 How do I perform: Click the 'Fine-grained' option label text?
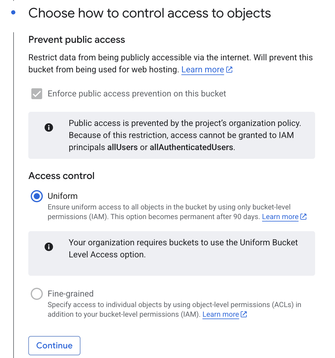(x=70, y=294)
